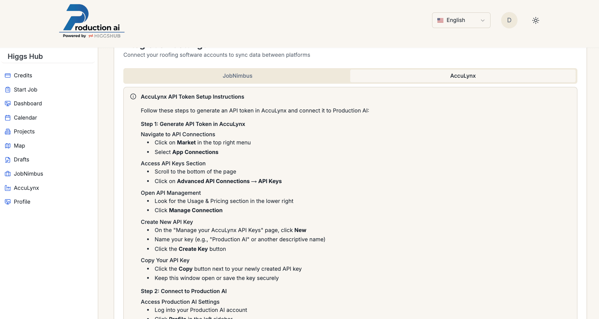The width and height of the screenshot is (599, 319).
Task: Switch to the JobNimbus tab
Action: click(x=237, y=76)
